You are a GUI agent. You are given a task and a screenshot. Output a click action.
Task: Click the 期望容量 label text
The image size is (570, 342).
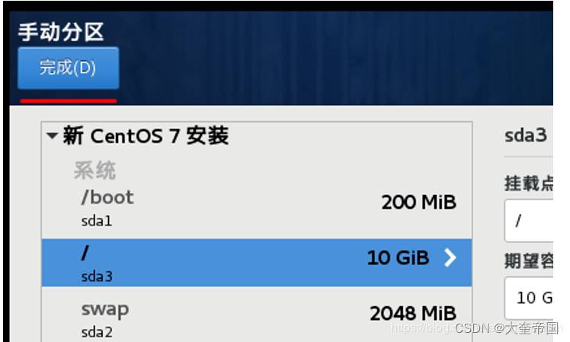[x=527, y=260]
